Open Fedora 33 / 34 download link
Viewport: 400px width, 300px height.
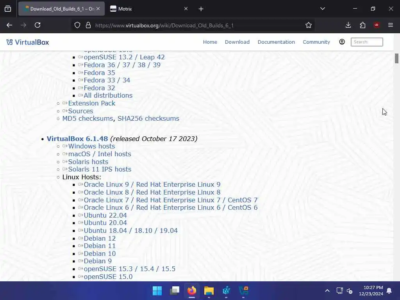107,80
